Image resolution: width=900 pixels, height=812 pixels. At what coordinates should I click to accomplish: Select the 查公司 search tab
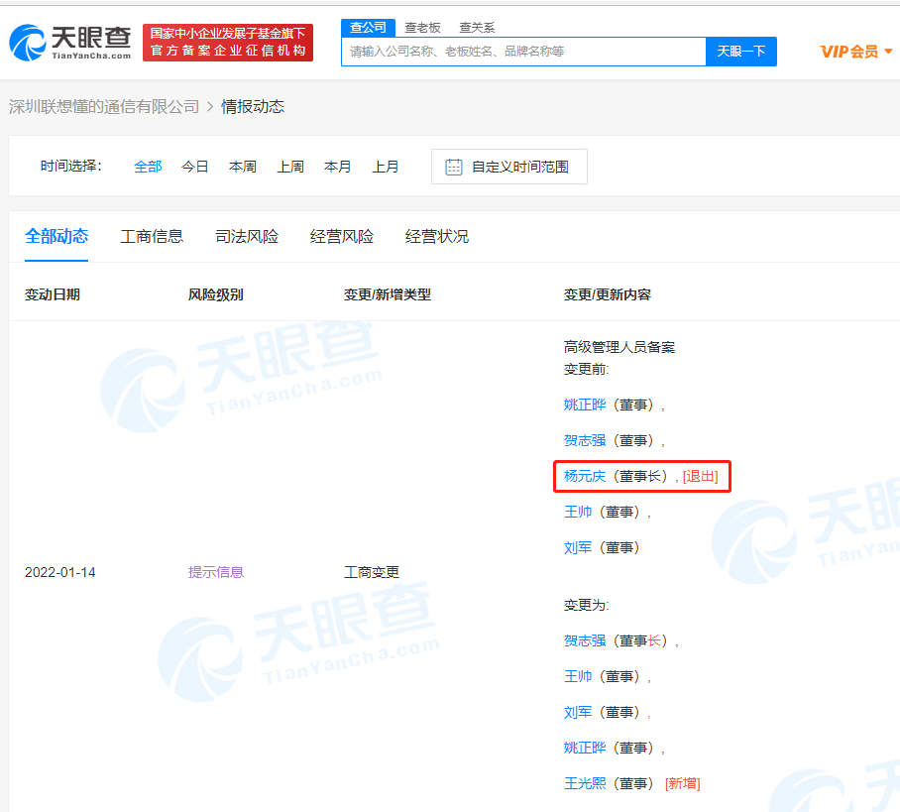tap(368, 27)
